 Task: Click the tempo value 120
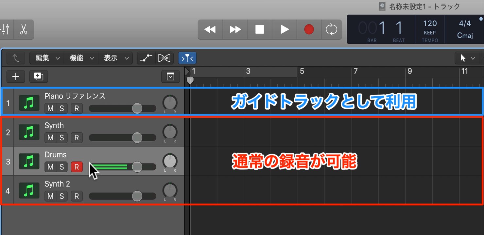coord(430,23)
